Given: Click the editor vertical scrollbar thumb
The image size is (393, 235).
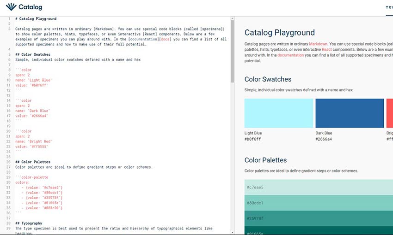Looking at the screenshot, I should click(233, 52).
